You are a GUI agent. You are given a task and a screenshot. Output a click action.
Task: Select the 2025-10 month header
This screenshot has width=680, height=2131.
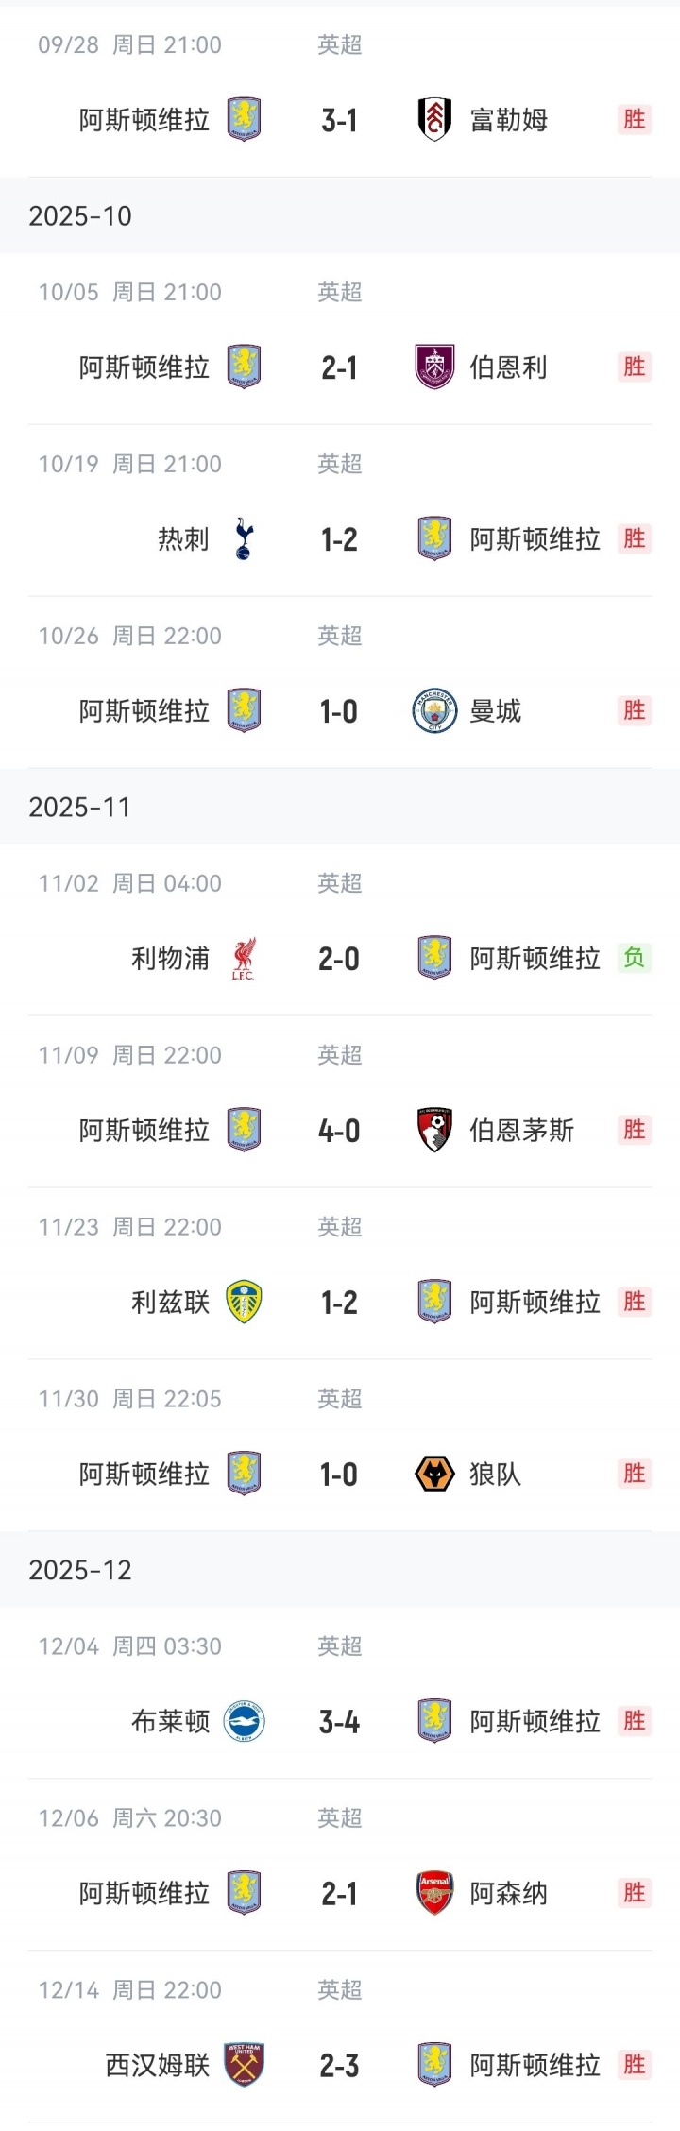[x=80, y=216]
